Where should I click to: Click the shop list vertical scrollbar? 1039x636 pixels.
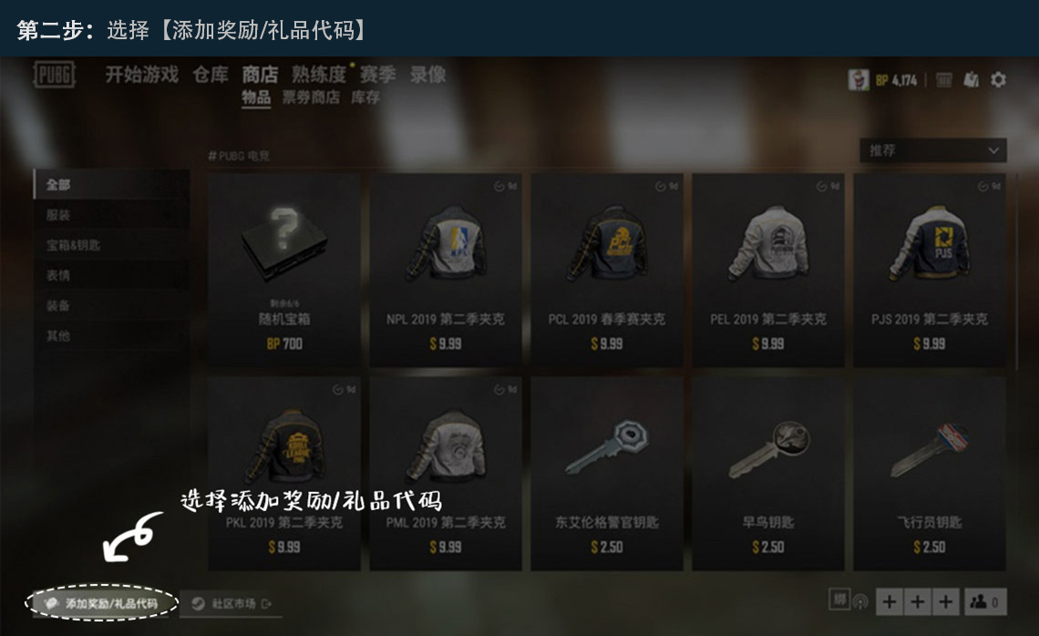(x=1017, y=272)
